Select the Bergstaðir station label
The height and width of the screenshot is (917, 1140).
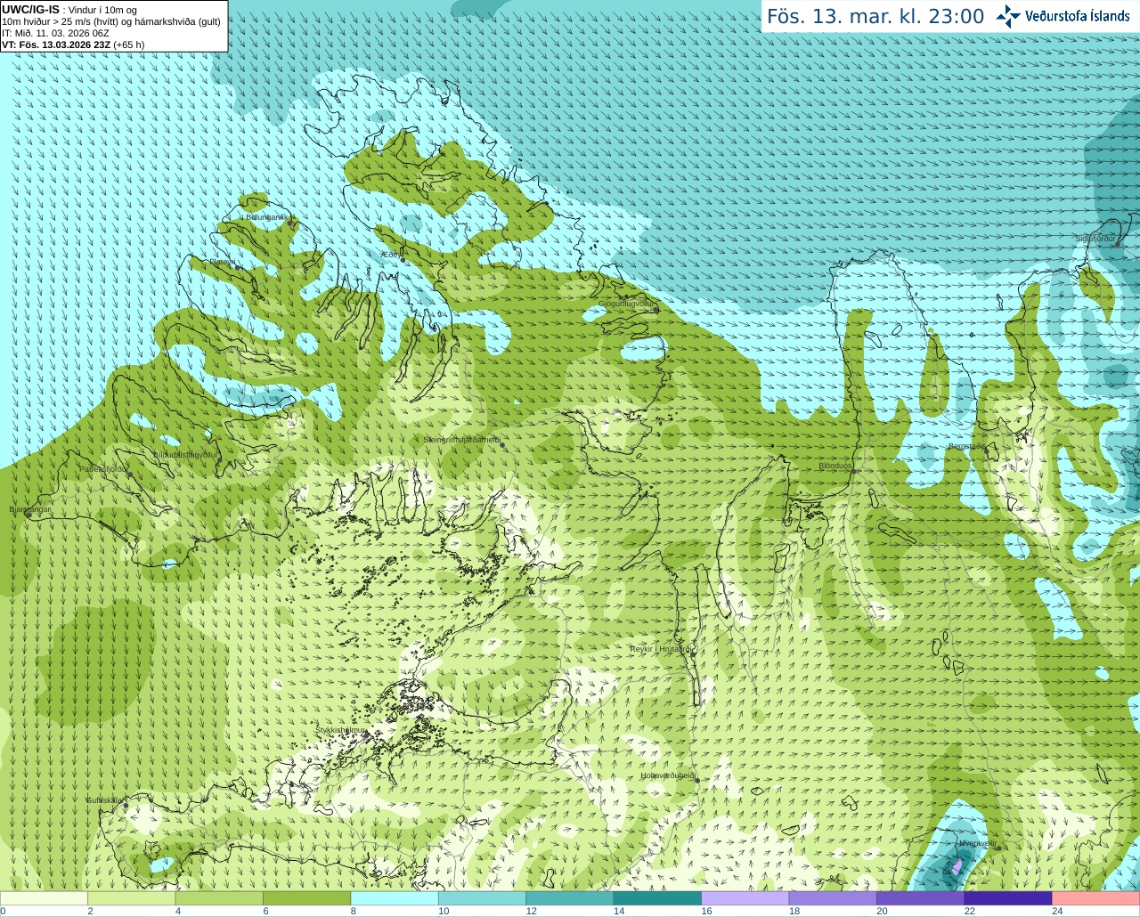point(965,446)
